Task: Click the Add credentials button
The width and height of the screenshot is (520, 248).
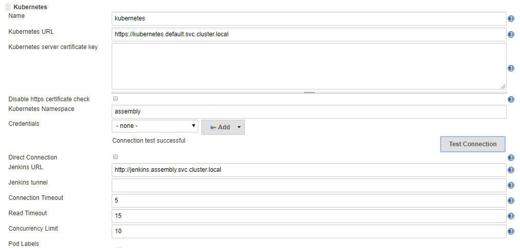Action: (x=223, y=127)
